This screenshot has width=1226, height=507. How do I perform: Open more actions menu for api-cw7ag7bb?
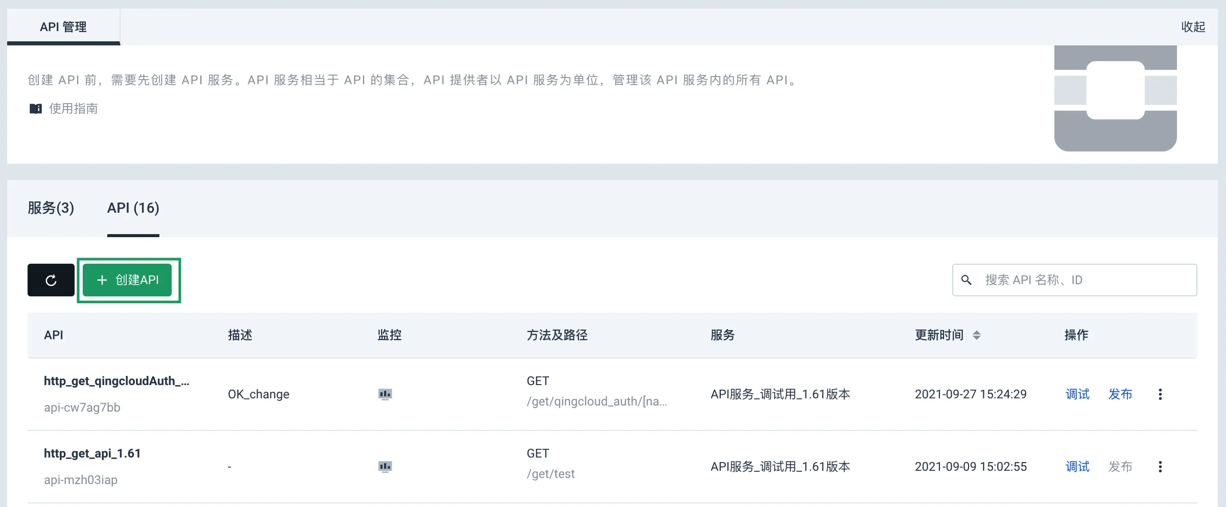pyautogui.click(x=1160, y=394)
